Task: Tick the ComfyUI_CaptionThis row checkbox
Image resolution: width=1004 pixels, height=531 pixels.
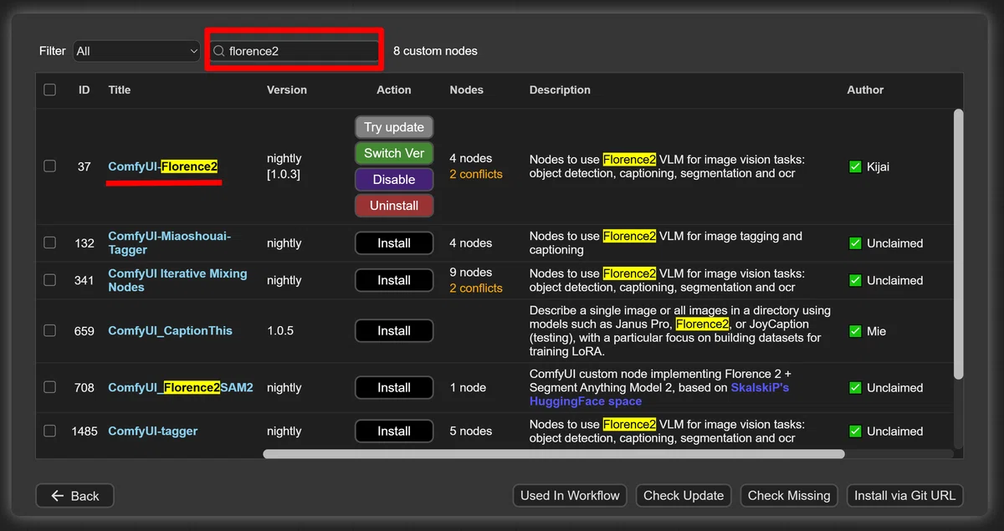Action: pos(50,330)
